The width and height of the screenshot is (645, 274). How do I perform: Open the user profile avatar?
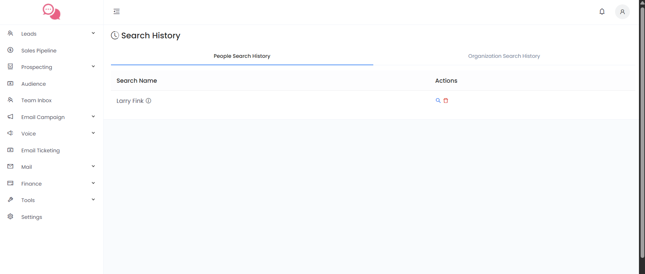[x=622, y=12]
